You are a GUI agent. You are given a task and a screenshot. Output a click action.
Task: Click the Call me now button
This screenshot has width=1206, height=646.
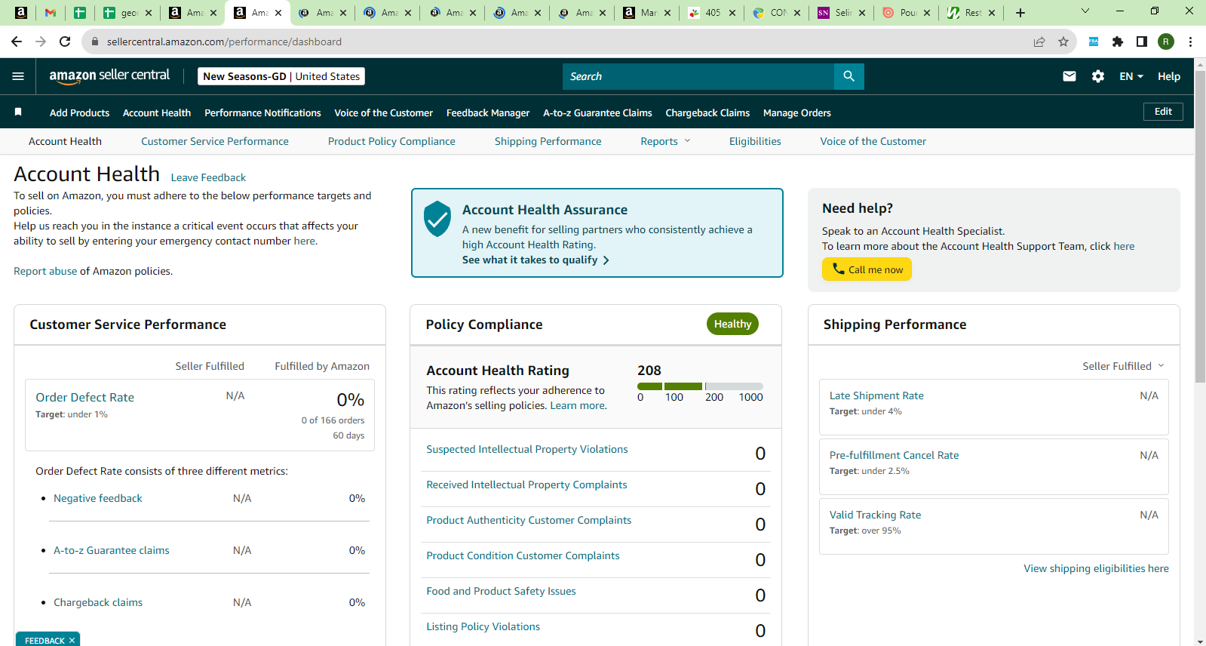pos(867,269)
